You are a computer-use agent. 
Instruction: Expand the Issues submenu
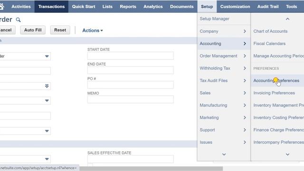coord(224,142)
